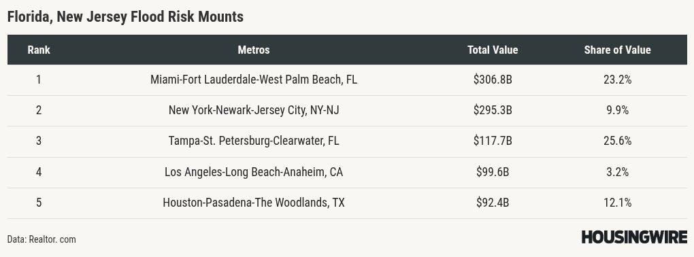Click the Data: Realtor.com source text
This screenshot has width=694, height=257.
42,239
